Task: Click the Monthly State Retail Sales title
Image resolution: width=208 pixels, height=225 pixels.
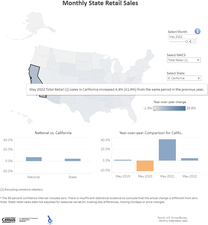Action: (x=100, y=3)
